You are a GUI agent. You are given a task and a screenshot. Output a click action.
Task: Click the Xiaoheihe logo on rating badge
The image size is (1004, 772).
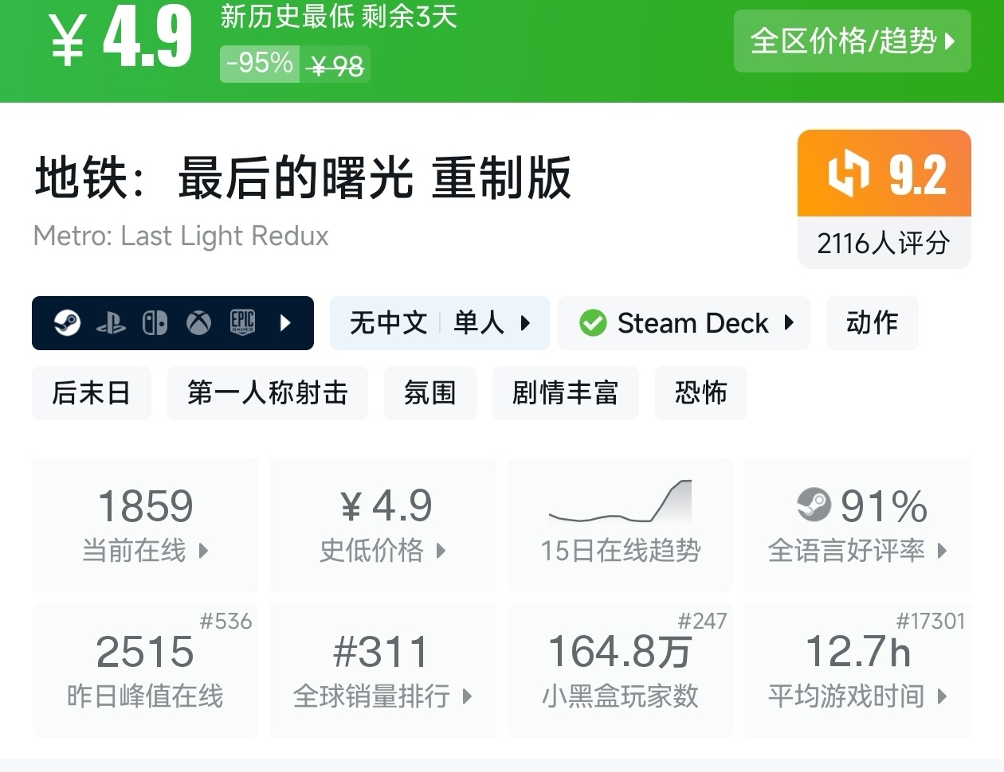coord(848,174)
